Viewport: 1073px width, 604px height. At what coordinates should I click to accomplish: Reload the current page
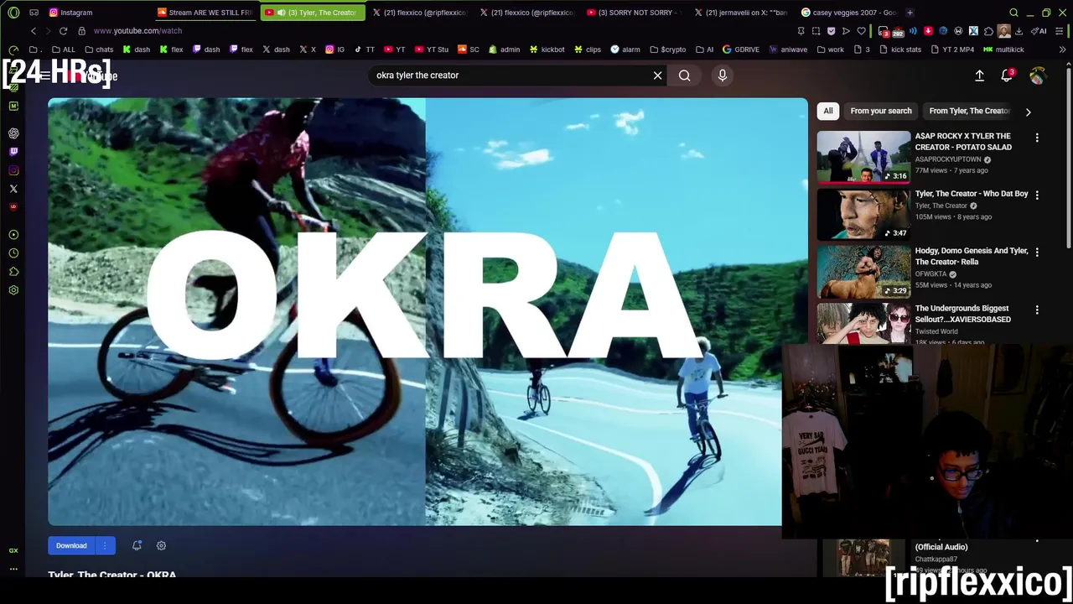[63, 31]
